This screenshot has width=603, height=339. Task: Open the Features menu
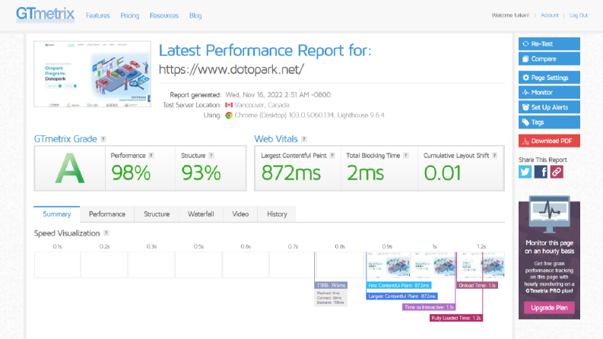(97, 15)
